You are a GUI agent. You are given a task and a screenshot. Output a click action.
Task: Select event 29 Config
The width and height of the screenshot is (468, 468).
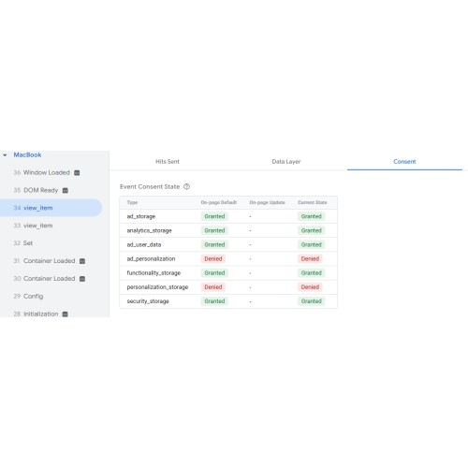coord(28,296)
